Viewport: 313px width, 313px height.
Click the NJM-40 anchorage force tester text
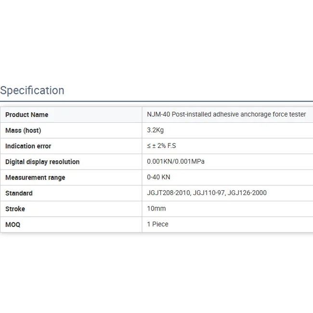click(226, 115)
